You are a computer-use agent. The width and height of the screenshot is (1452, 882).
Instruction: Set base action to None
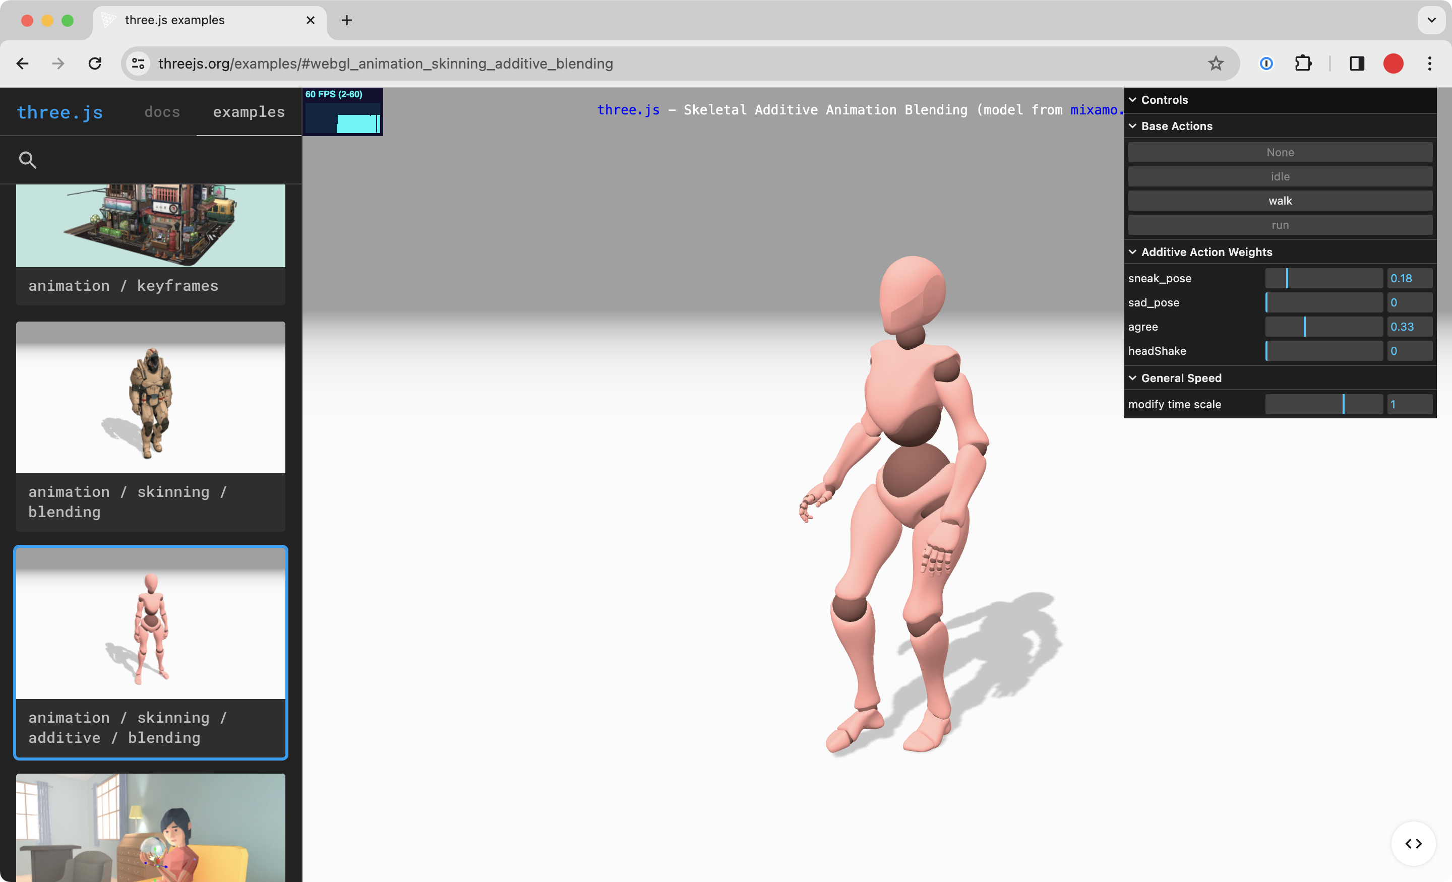[x=1280, y=152]
